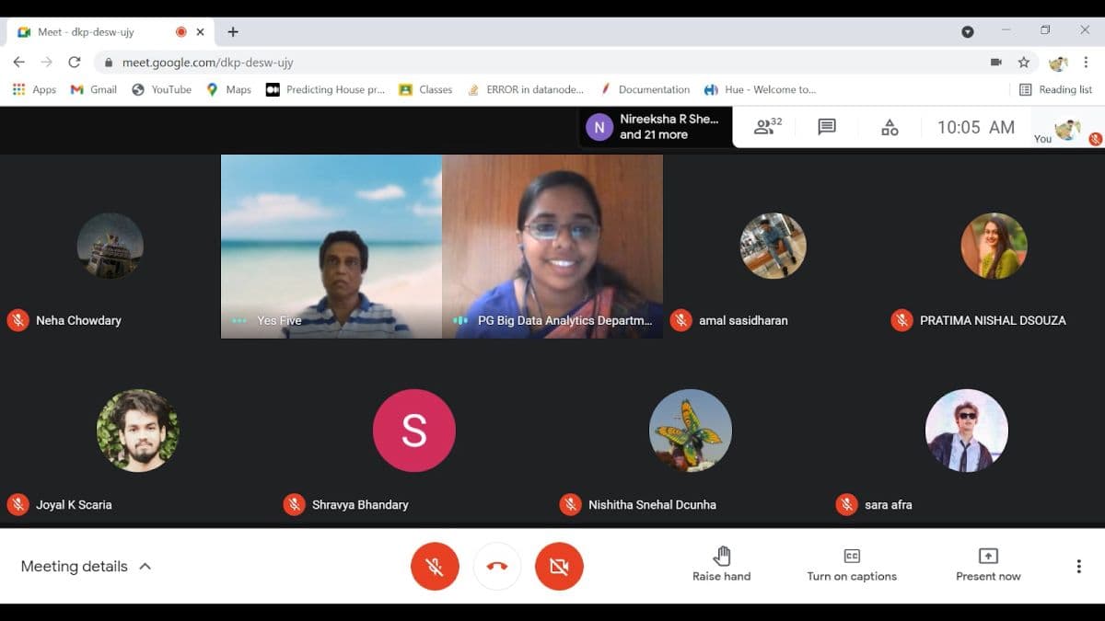This screenshot has height=621, width=1105.
Task: Toggle the microphone mute button
Action: click(436, 566)
